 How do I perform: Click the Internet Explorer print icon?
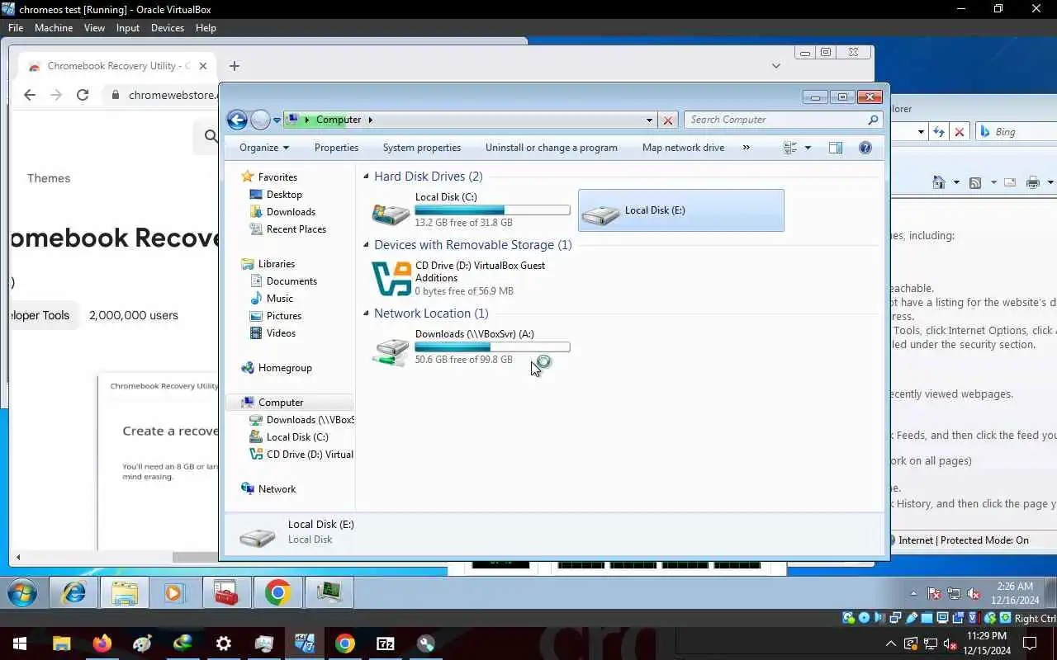point(1033,182)
